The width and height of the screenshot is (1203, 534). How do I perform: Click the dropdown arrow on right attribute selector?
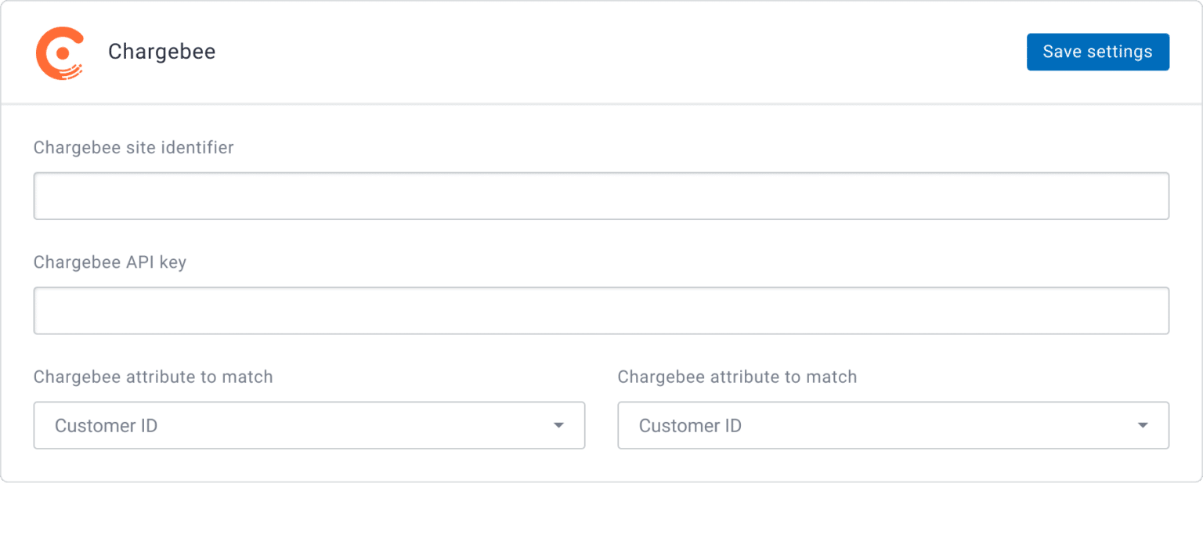[x=1143, y=425]
